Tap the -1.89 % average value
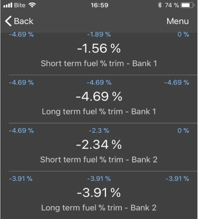198x219 pixels. [x=99, y=35]
